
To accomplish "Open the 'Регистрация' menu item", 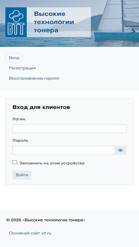I will [x=22, y=68].
